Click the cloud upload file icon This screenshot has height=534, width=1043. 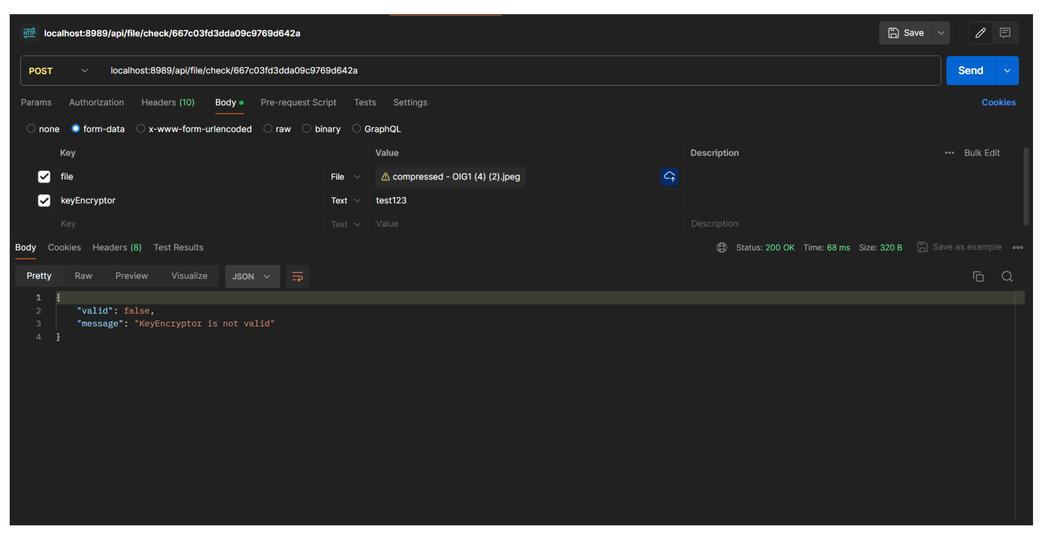click(669, 176)
